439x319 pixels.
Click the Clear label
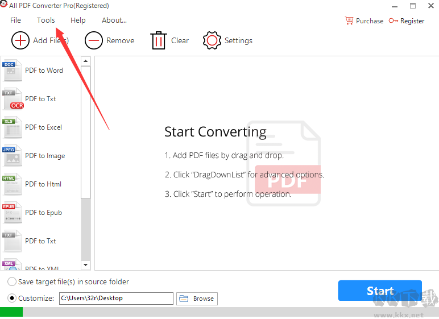(x=180, y=40)
